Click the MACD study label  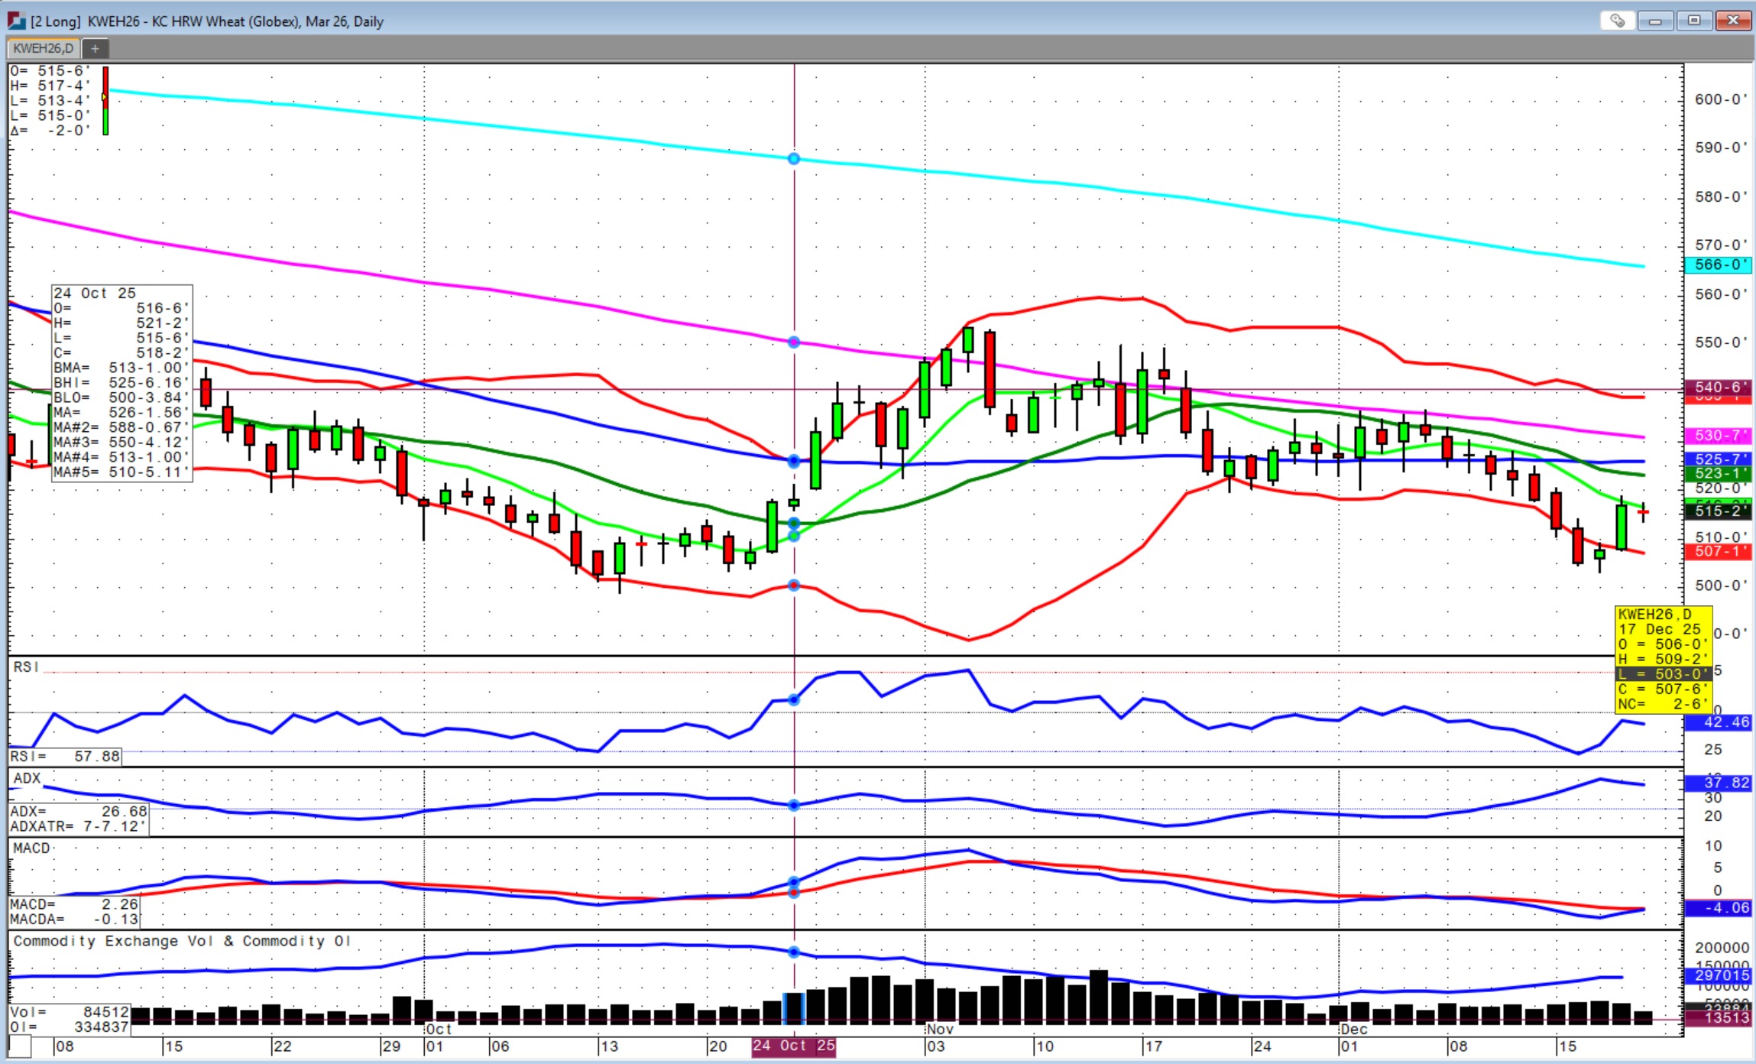pyautogui.click(x=31, y=848)
